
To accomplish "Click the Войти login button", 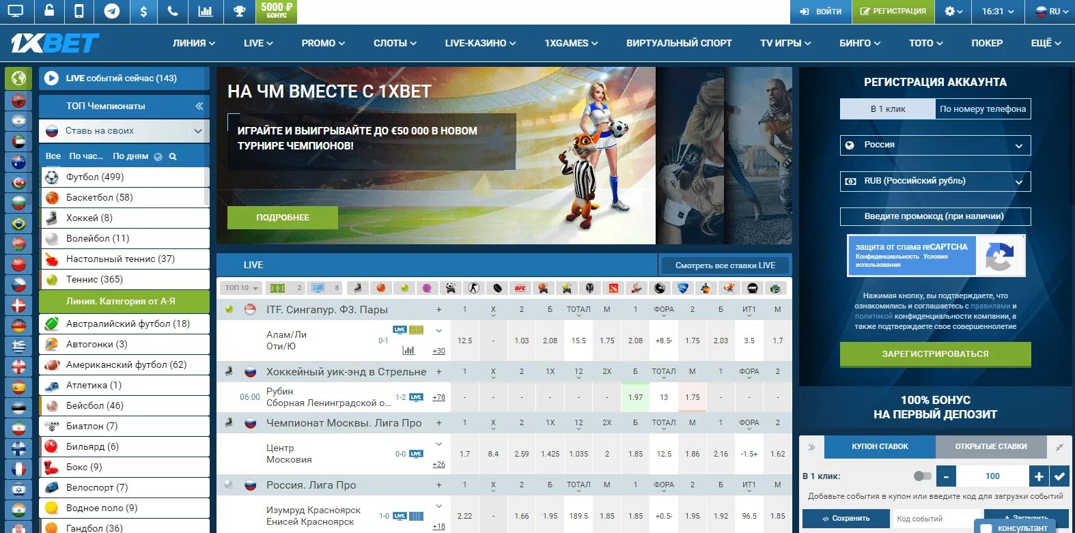I will [x=820, y=12].
